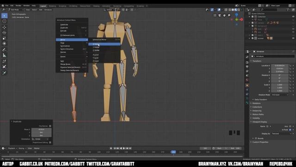Click the Blender logo icon
Image resolution: width=296 pixels, height=167 pixels.
point(3,6)
